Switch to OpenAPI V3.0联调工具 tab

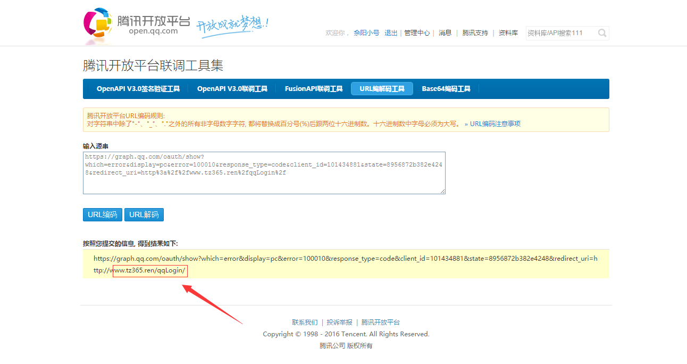[232, 89]
